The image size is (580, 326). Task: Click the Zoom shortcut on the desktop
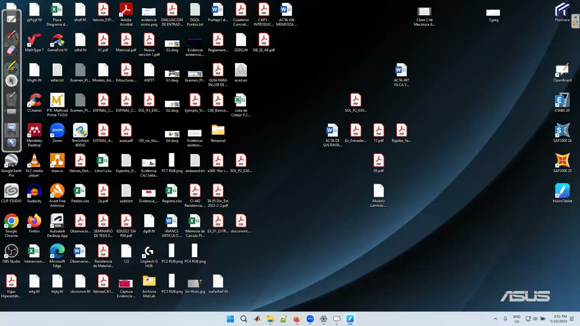57,133
